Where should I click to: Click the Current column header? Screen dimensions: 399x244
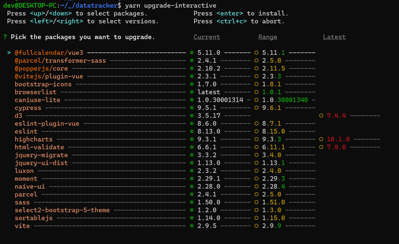207,37
